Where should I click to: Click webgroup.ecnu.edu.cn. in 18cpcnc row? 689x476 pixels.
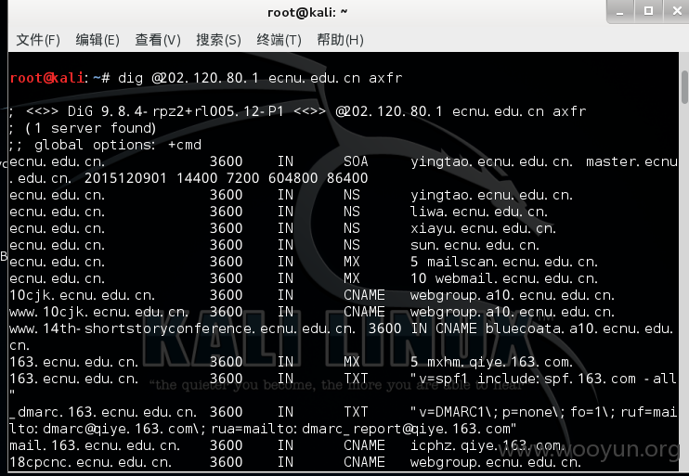pos(496,462)
